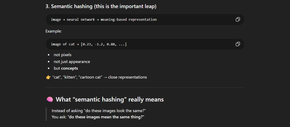This screenshot has height=127, width=290.
Task: Click the "3. Semantic hashing" heading
Action: pos(101,6)
